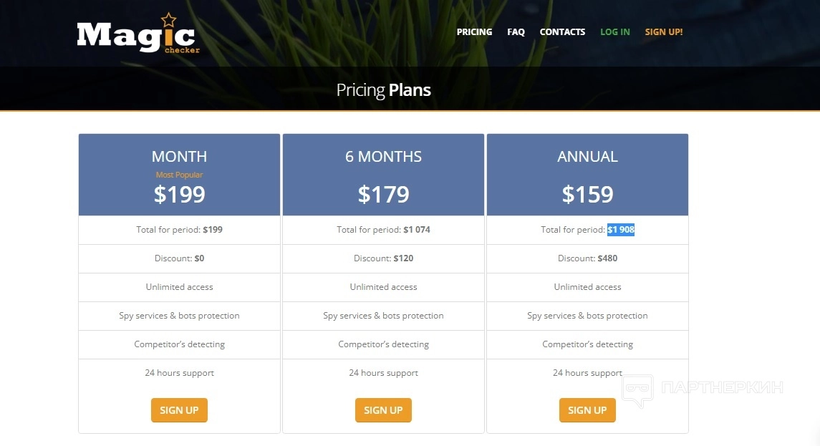Click the green LOG IN link
Viewport: 820px width, 446px height.
coord(614,32)
